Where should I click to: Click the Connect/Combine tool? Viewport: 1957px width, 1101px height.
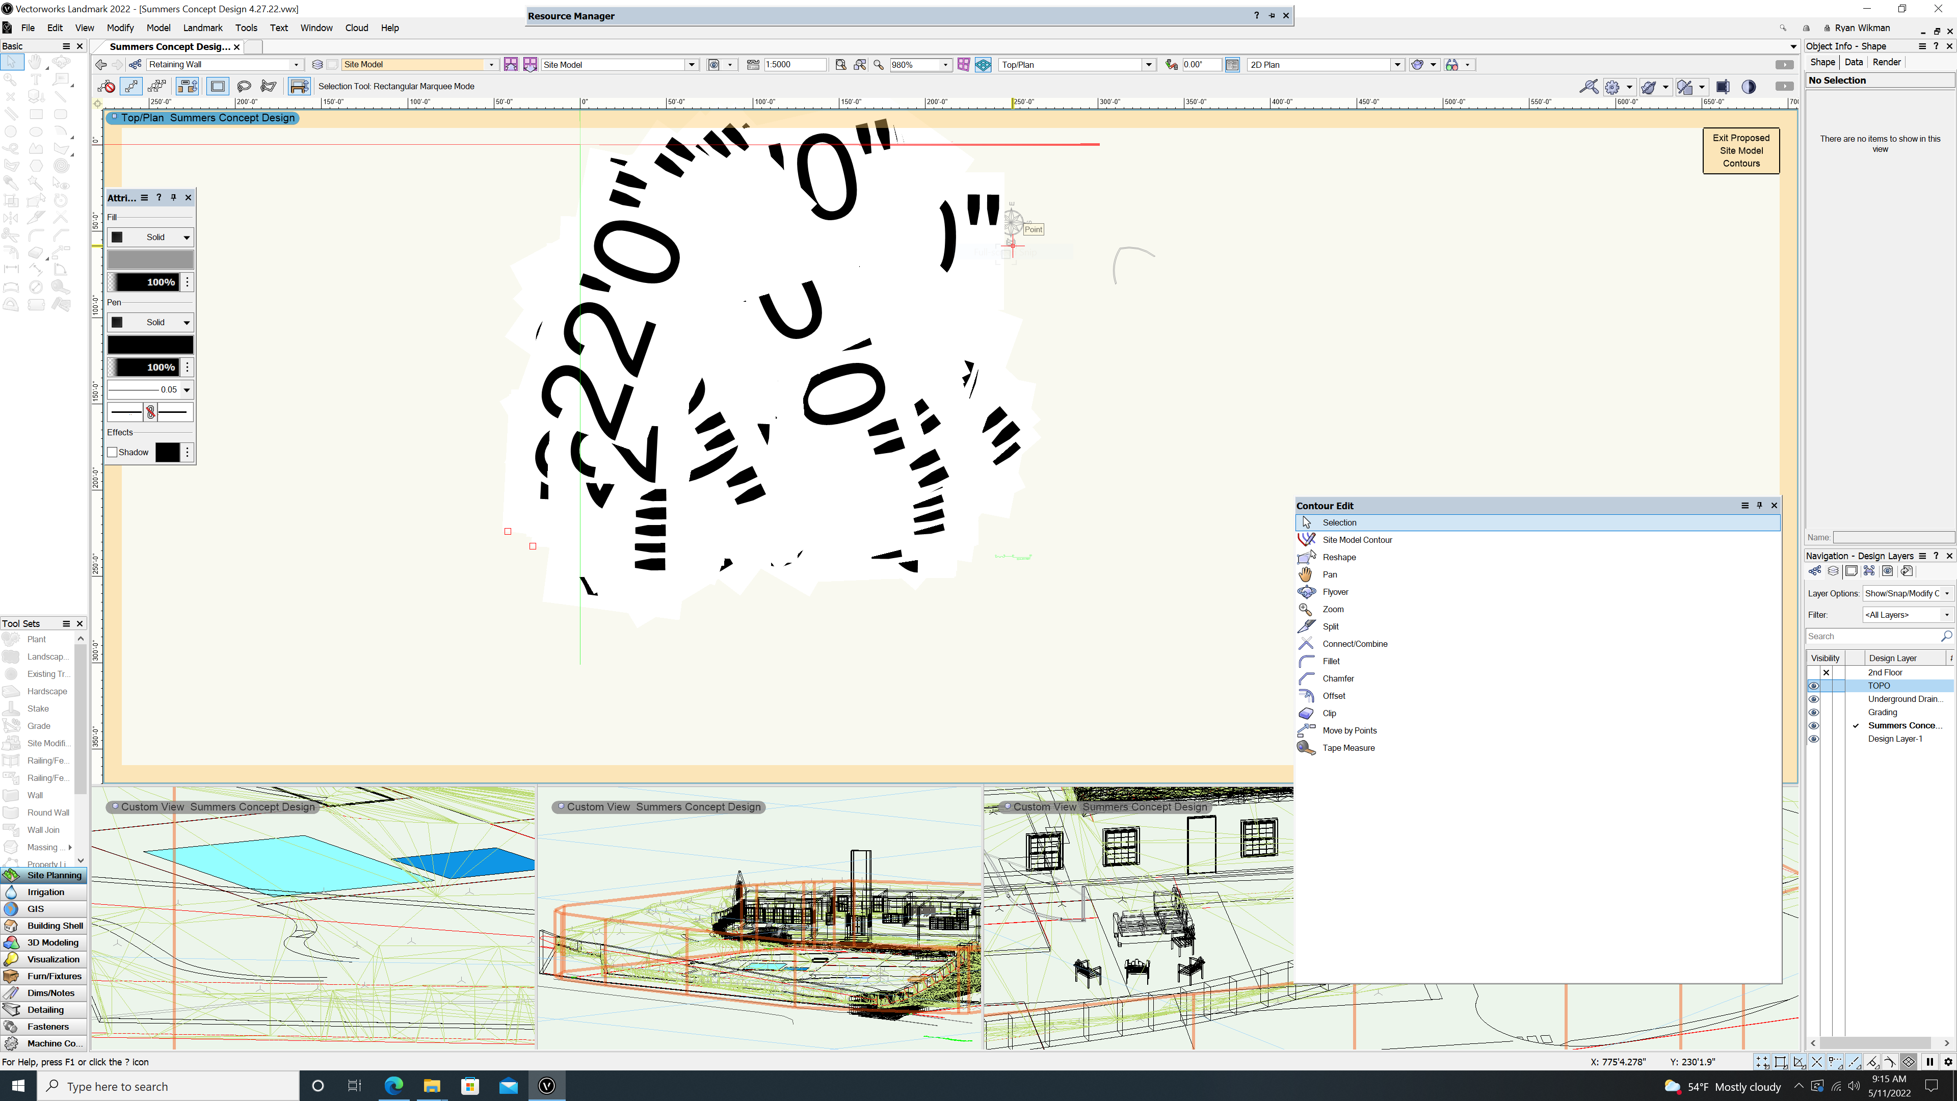tap(1355, 644)
